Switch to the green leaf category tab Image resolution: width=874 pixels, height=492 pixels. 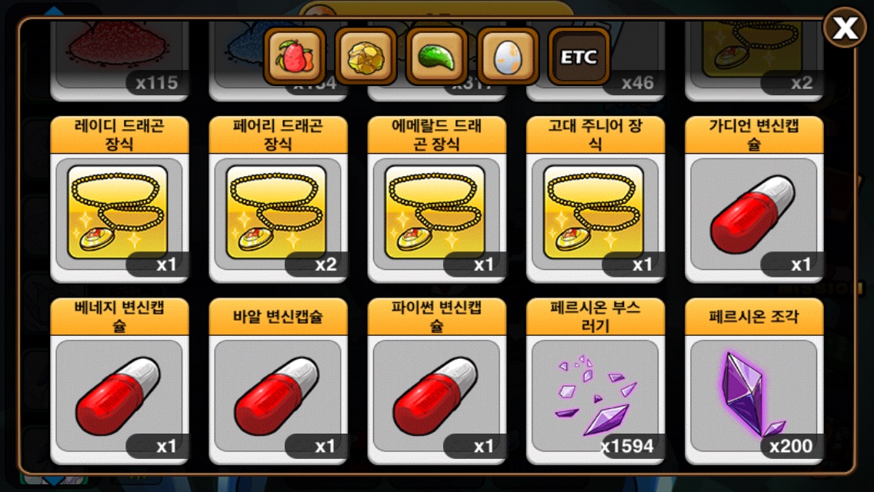(436, 56)
